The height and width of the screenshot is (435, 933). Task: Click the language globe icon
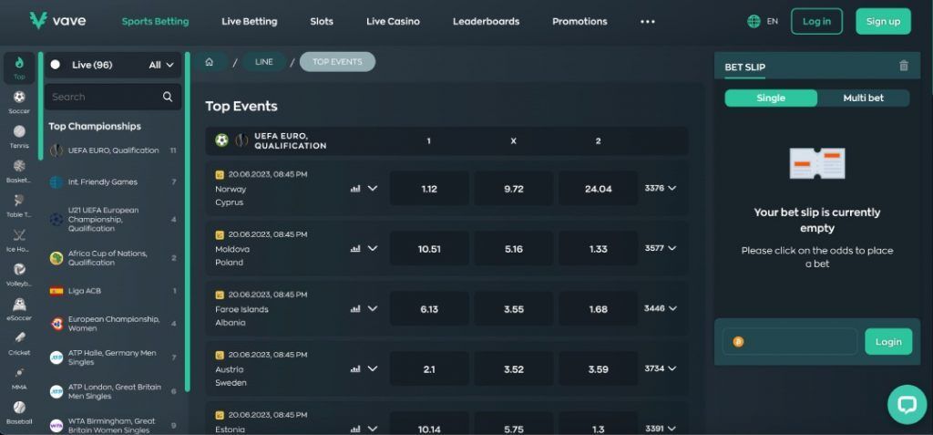click(754, 22)
